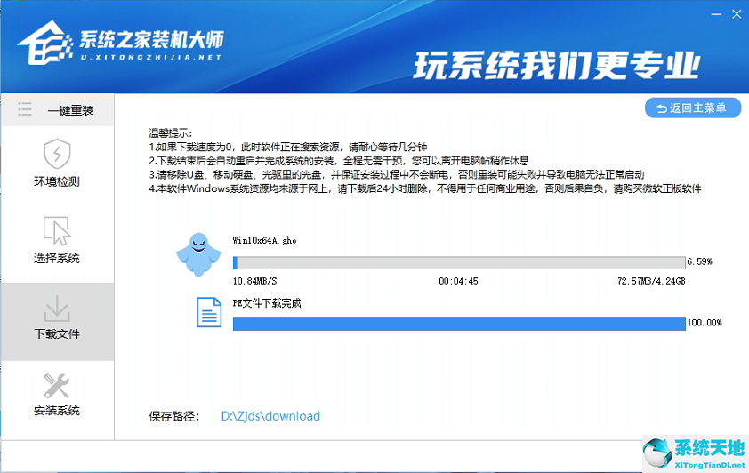Click the Win10x64A.gho download progress bar
The width and height of the screenshot is (749, 473).
coord(459,262)
